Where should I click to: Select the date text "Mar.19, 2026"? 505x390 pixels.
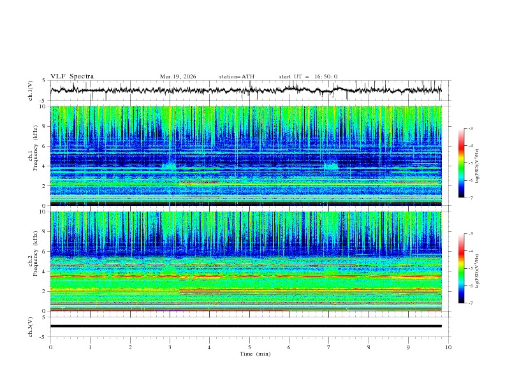coord(178,76)
